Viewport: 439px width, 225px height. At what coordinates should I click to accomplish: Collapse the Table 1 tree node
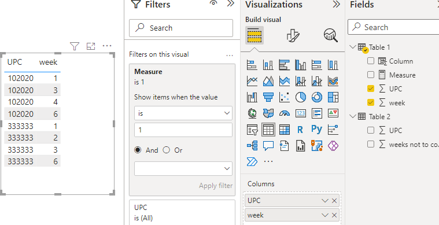point(352,47)
